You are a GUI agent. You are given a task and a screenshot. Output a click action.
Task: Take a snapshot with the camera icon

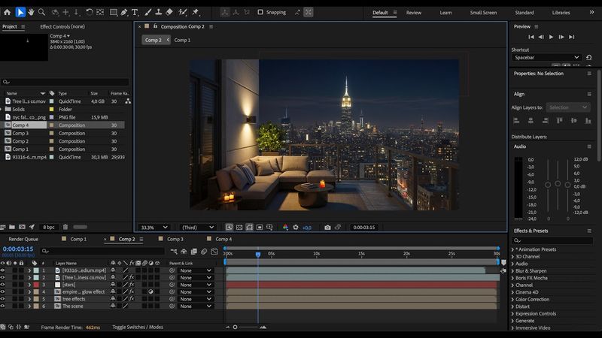coord(327,228)
